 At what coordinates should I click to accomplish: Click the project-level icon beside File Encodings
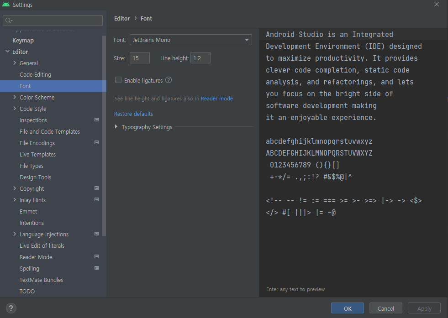pyautogui.click(x=96, y=142)
